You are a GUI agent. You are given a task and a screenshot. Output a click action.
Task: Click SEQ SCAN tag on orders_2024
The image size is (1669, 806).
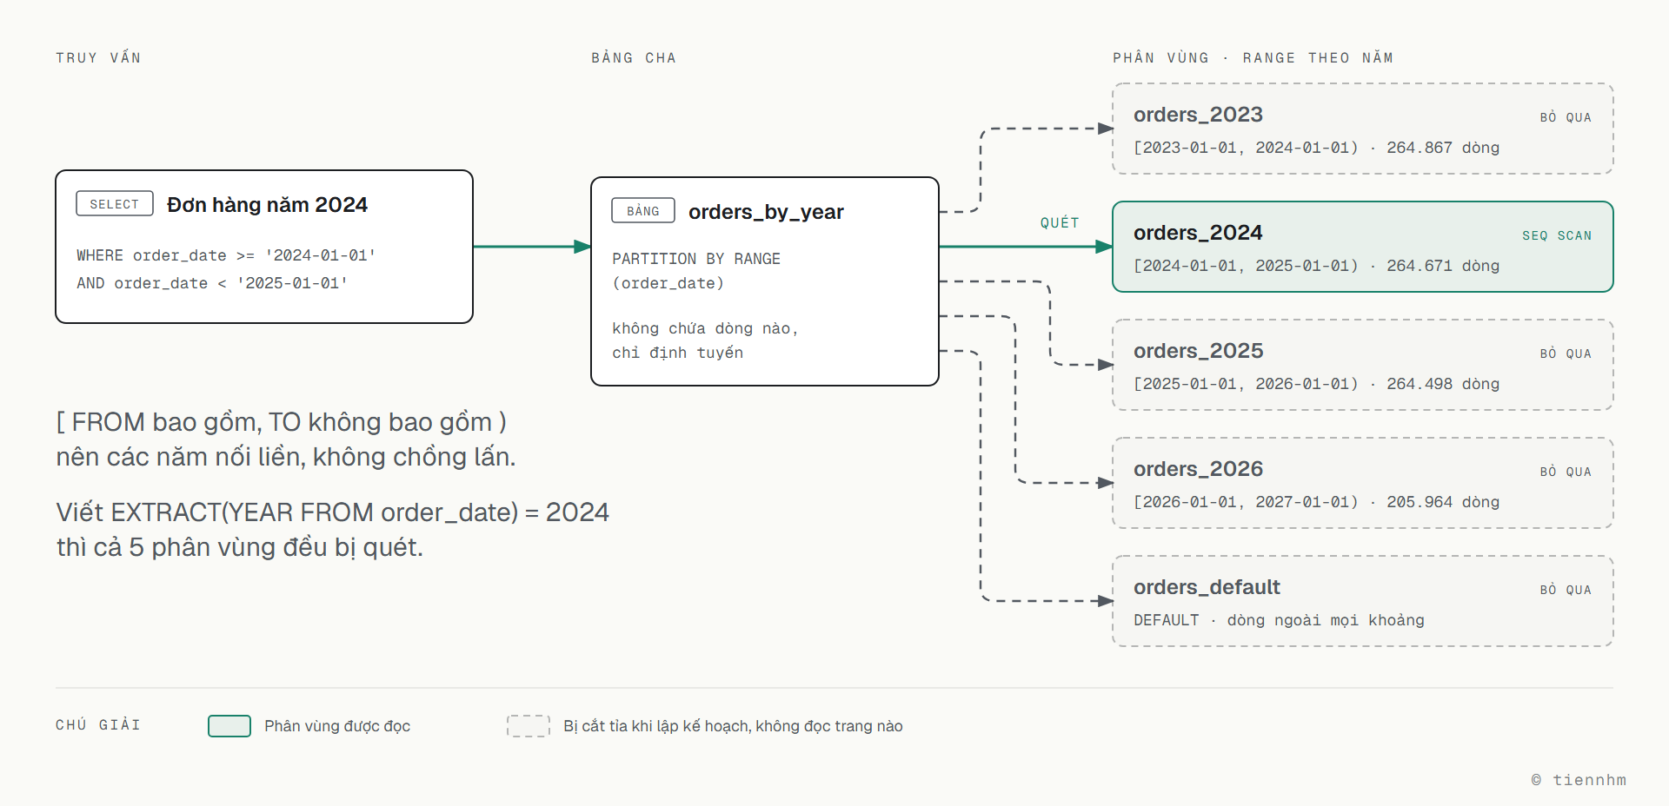(1557, 235)
